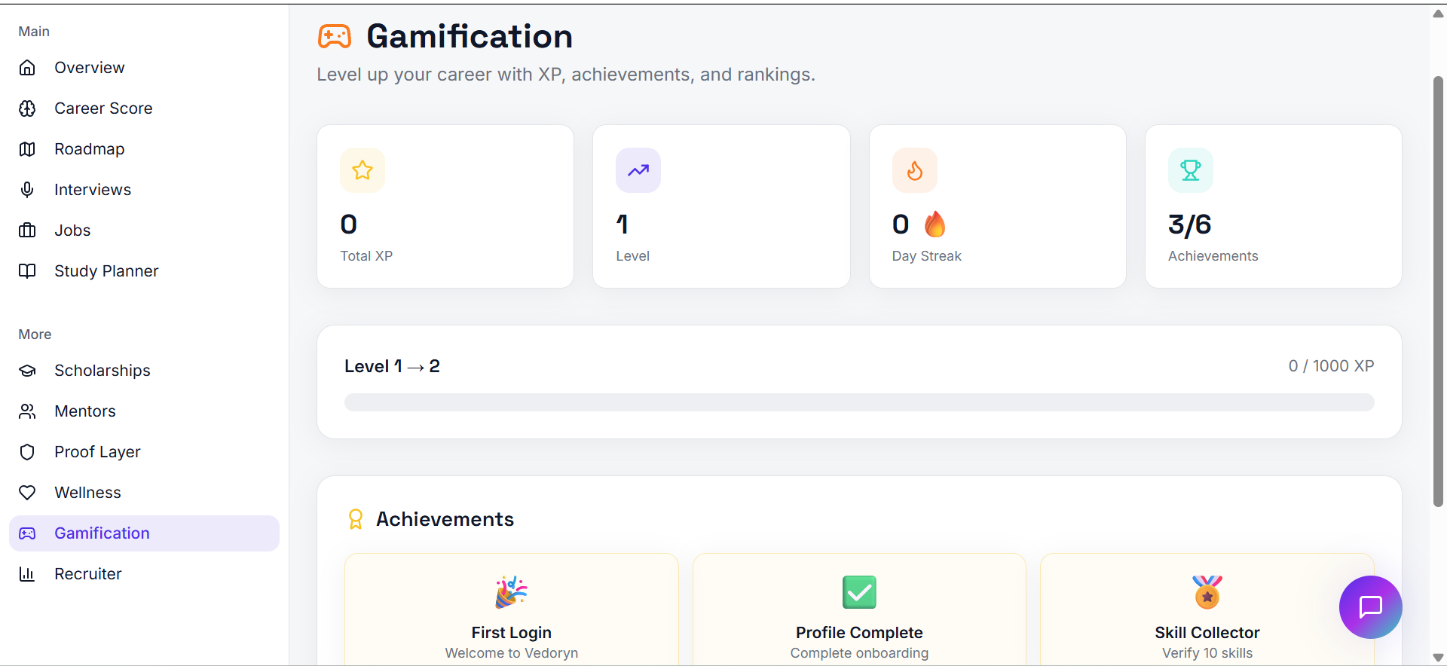The width and height of the screenshot is (1447, 666).
Task: Click the orange gamepad icon in page header
Action: tap(335, 36)
